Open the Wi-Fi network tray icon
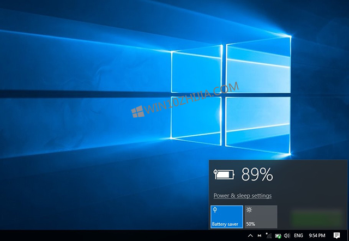 pos(269,236)
